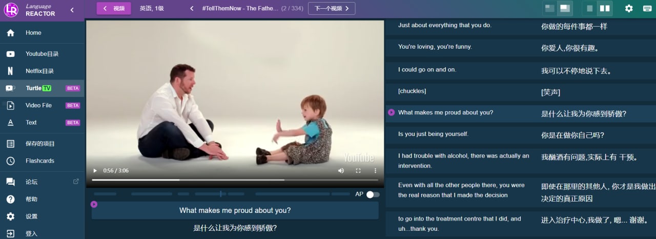
Task: Open 保存的项目 saved items
Action: [42, 144]
